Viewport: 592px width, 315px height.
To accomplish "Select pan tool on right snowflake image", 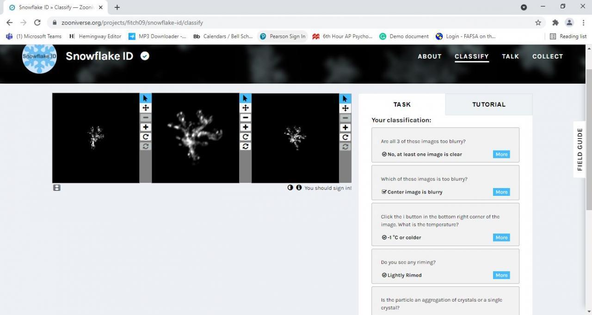I will tap(345, 108).
